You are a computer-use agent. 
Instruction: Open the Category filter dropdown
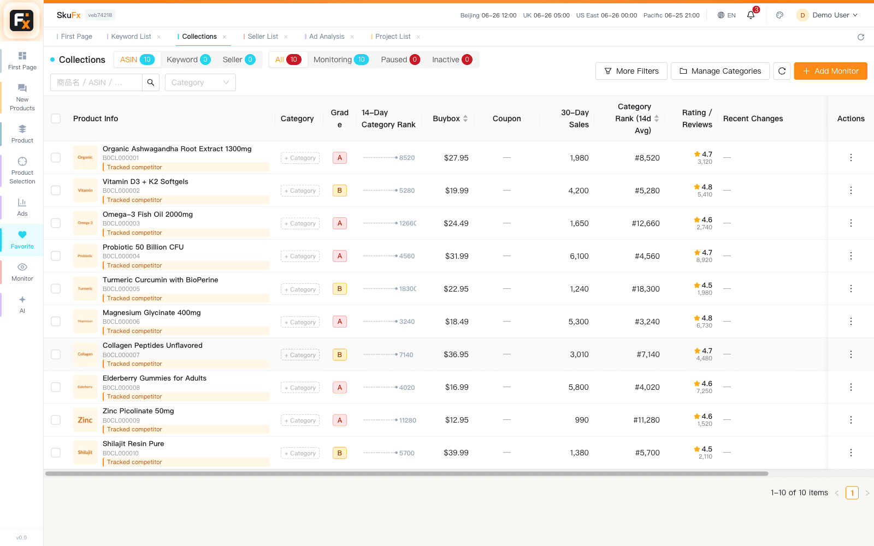[200, 82]
